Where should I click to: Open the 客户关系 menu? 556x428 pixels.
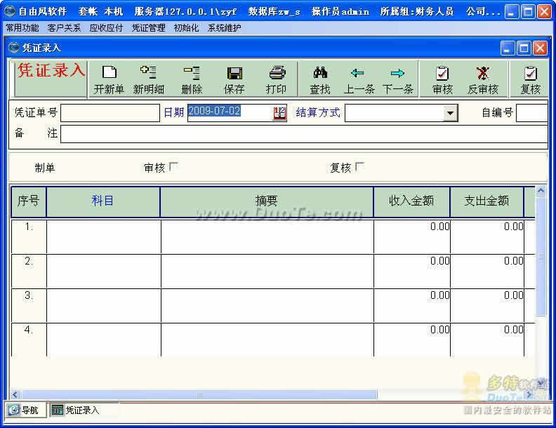tap(64, 27)
